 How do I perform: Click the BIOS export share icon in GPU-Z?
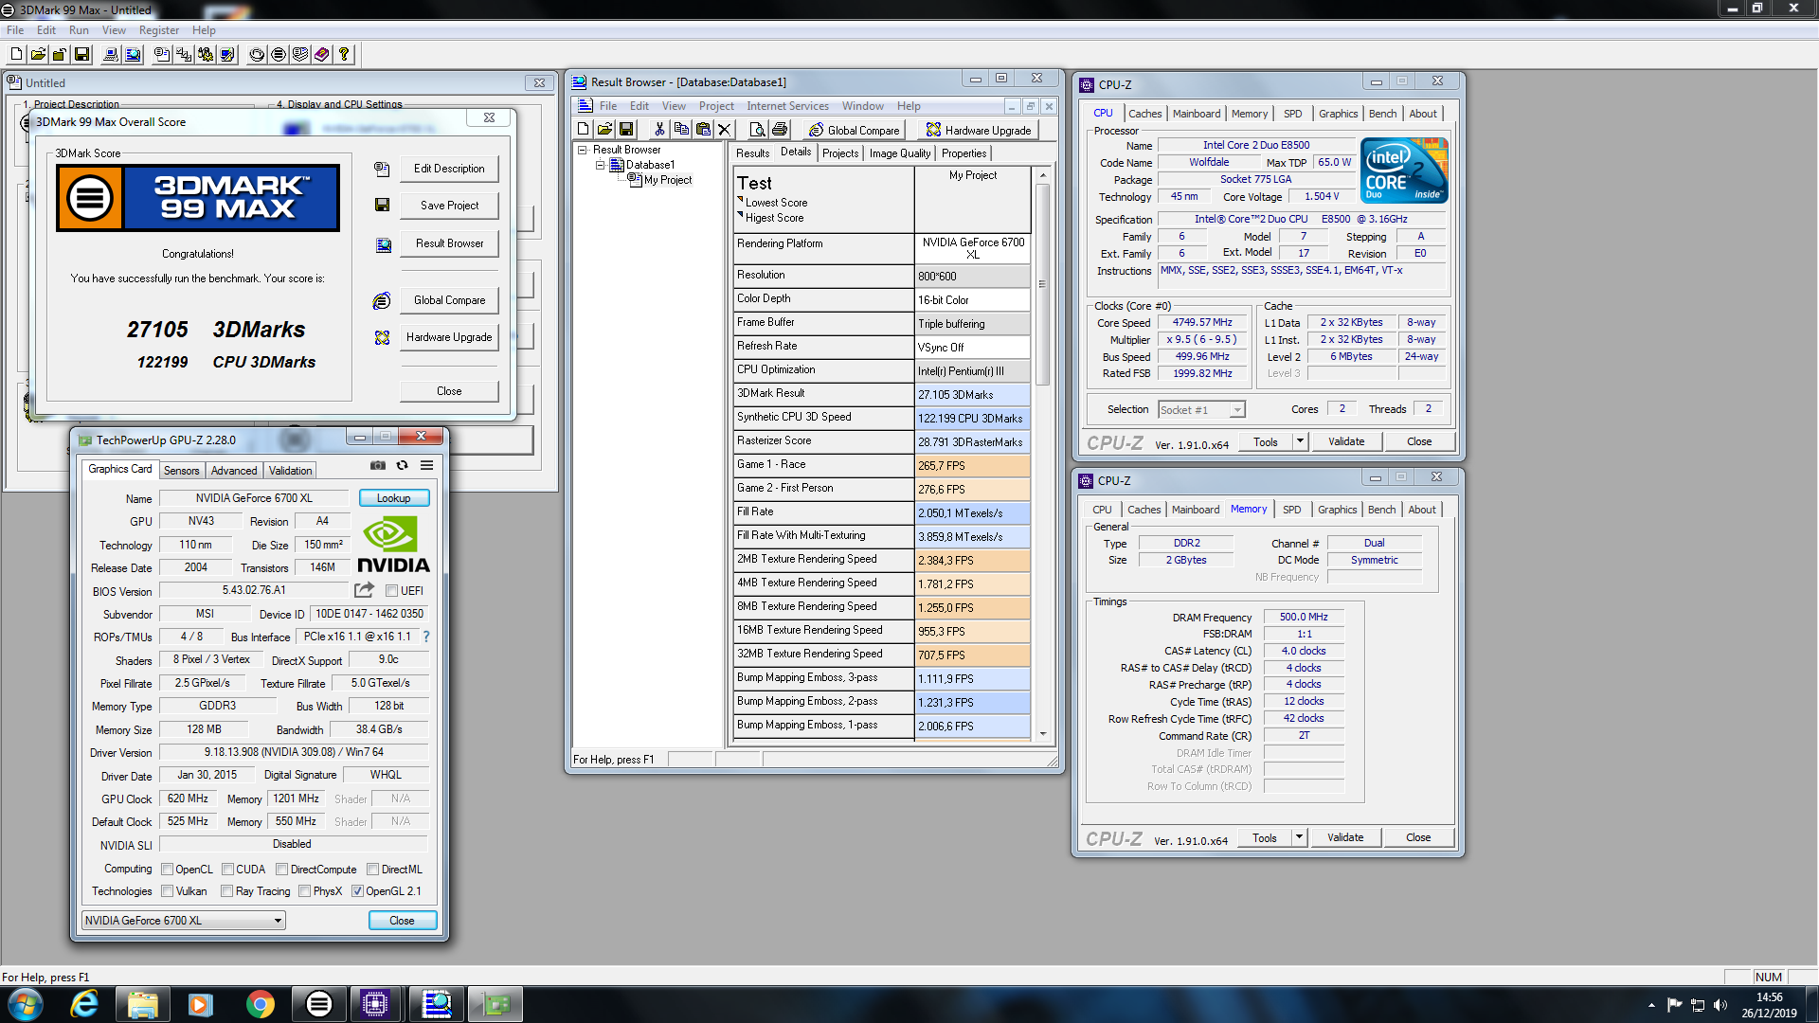364,589
